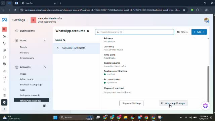Click the Ads megaphone icon

point(4,78)
